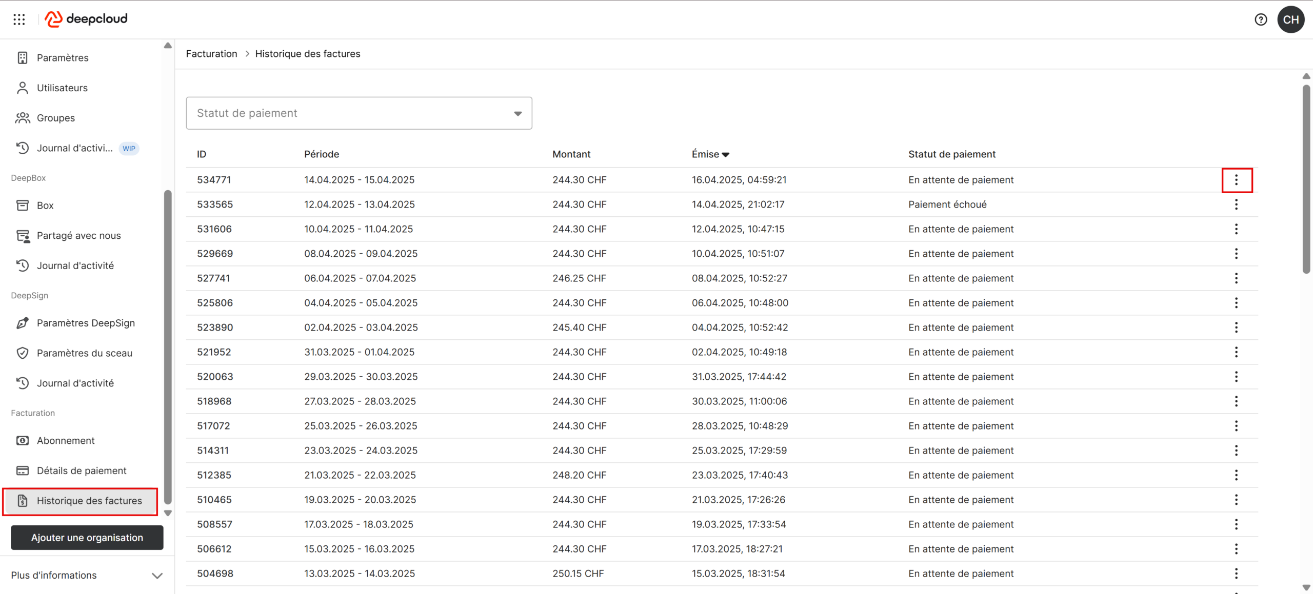Open three-dot menu for invoice 533565
1313x594 pixels.
(1236, 204)
